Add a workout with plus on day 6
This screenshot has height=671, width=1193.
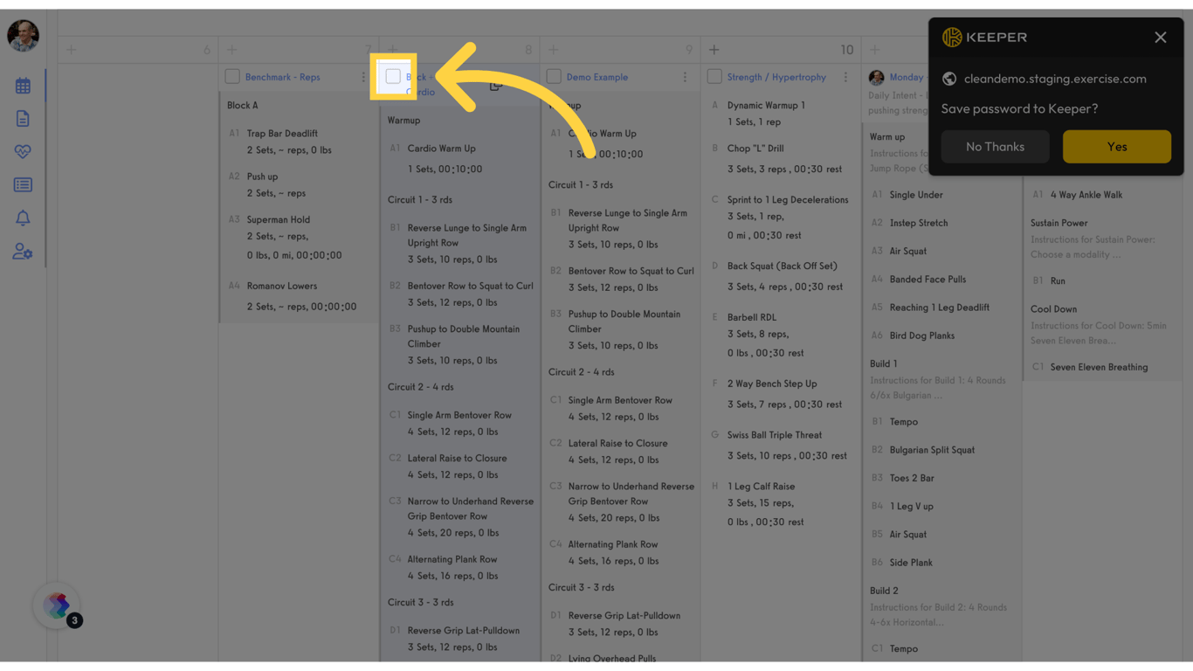tap(72, 50)
